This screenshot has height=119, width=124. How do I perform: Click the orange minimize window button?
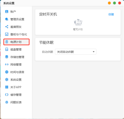point(109,3)
